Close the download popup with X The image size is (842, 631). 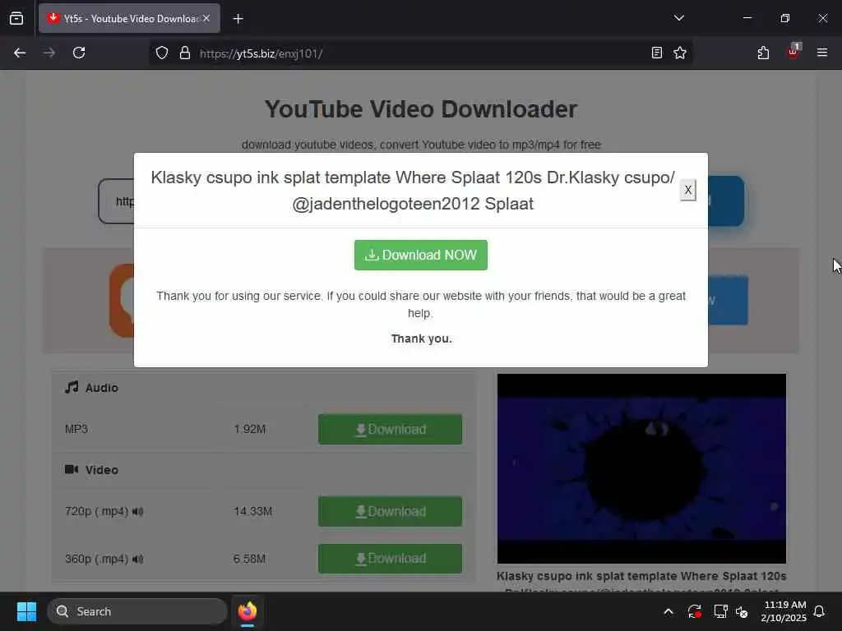(688, 190)
